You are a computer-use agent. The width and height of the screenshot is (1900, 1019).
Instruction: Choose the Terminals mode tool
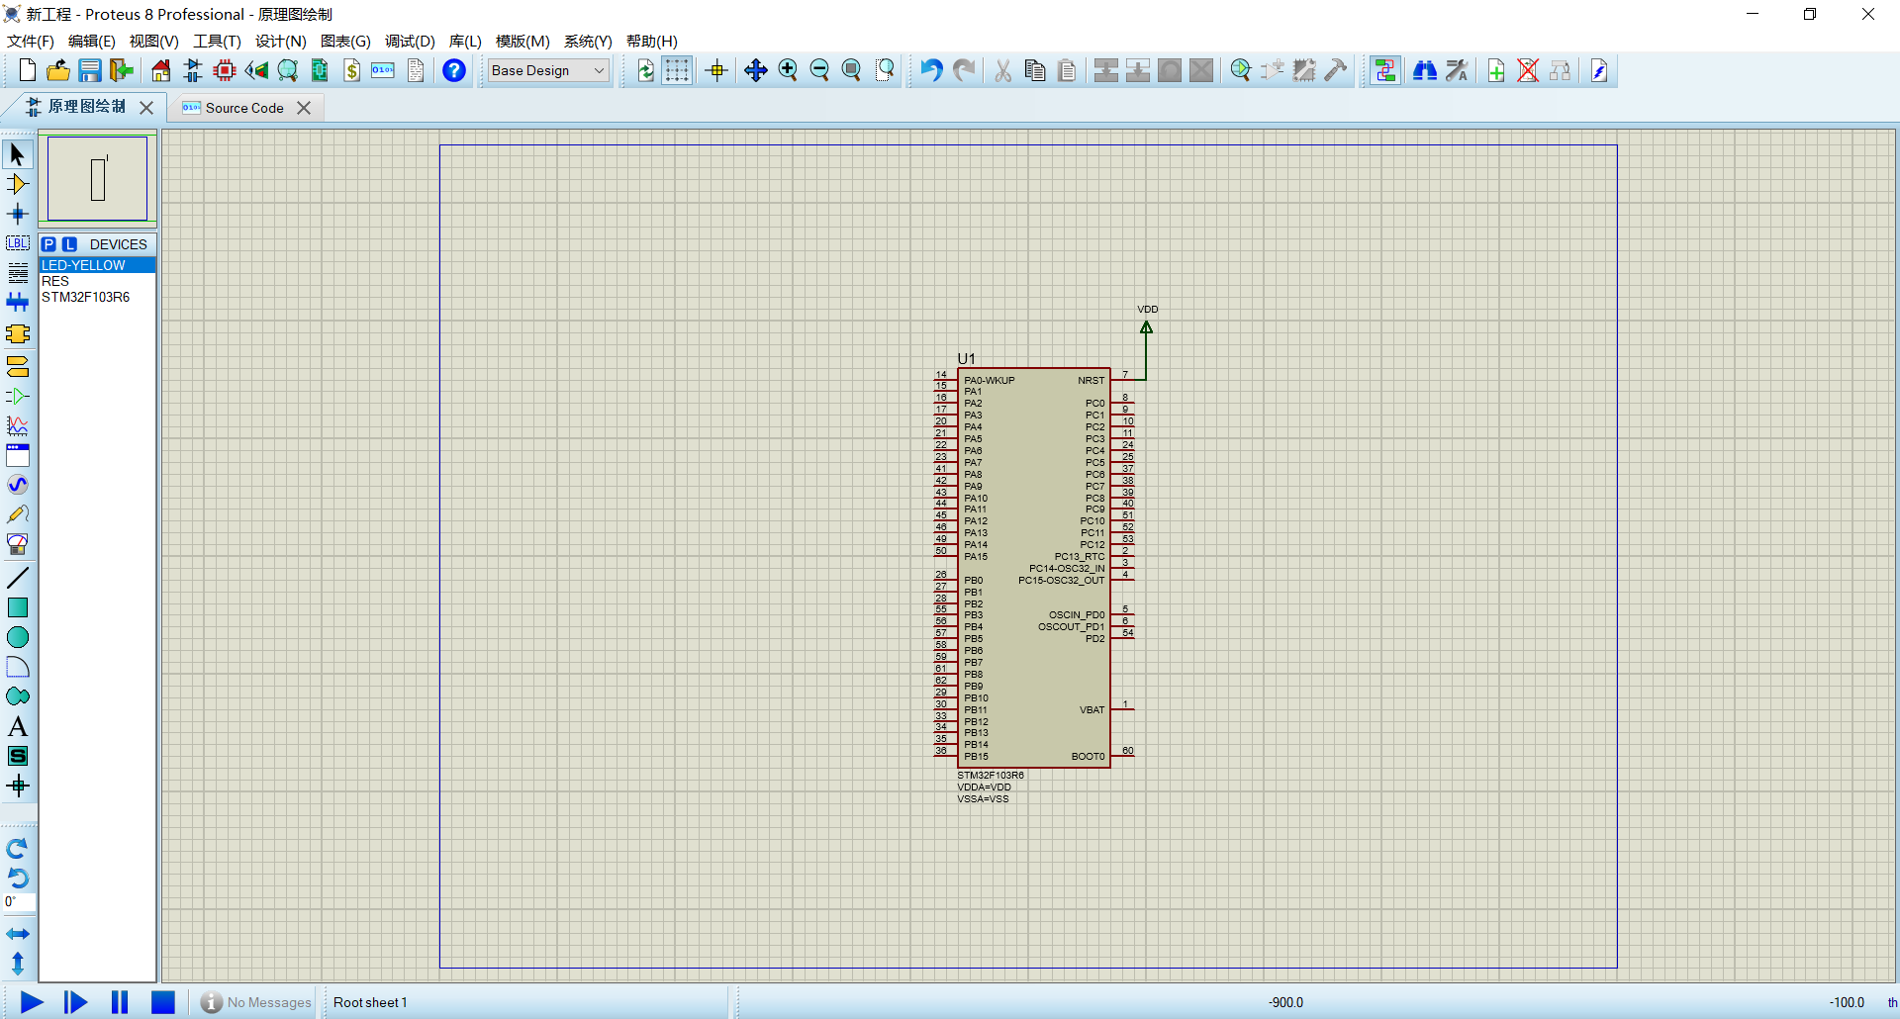(18, 367)
